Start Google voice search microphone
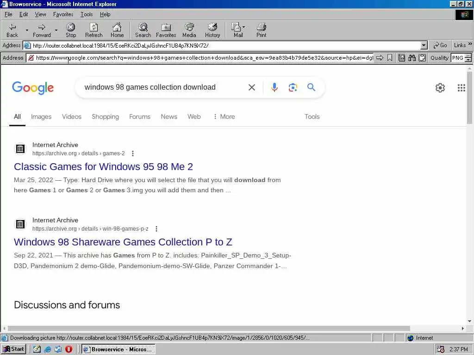Screen dimensions: 474x355 pos(274,87)
